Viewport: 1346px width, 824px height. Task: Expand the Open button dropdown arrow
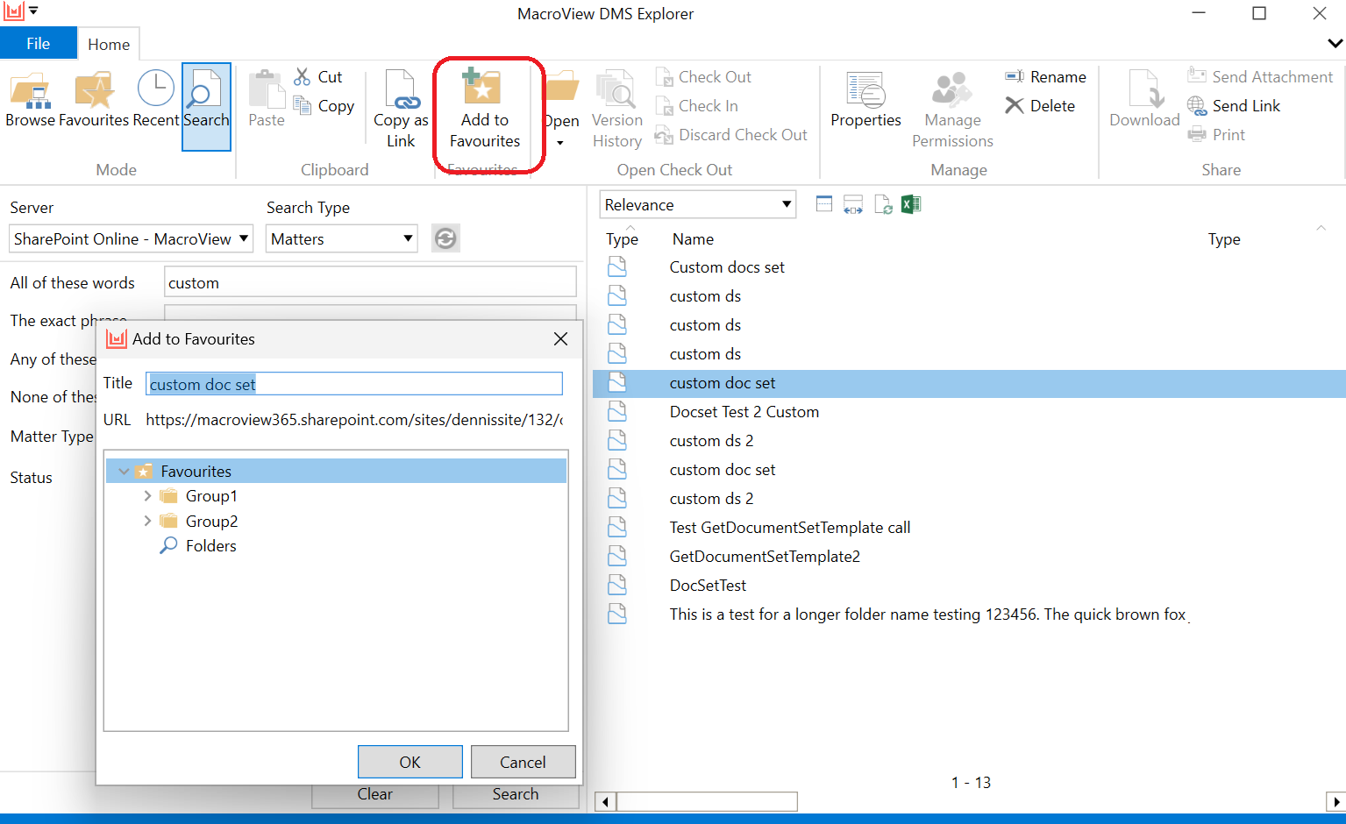point(560,142)
